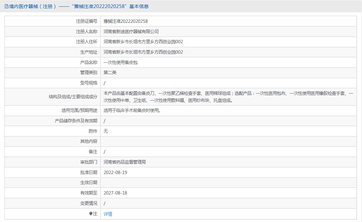
Task: Click the bulb icon beside 注 label
Action: 91,214
